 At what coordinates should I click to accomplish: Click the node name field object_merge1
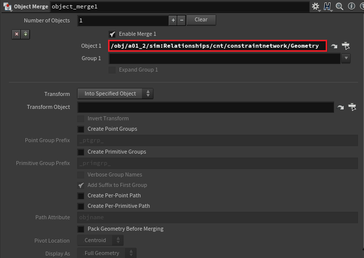(x=180, y=7)
